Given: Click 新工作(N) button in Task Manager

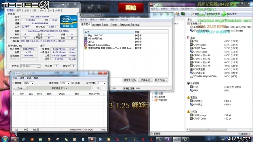Looking at the screenshot, I should 161,80.
